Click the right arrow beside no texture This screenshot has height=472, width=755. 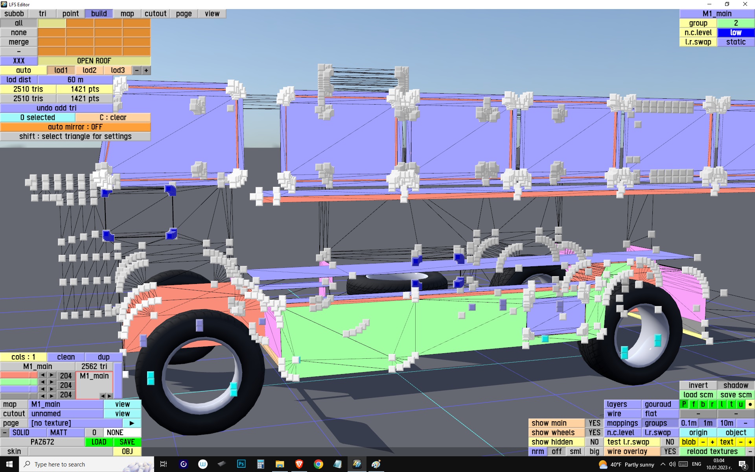tap(132, 423)
